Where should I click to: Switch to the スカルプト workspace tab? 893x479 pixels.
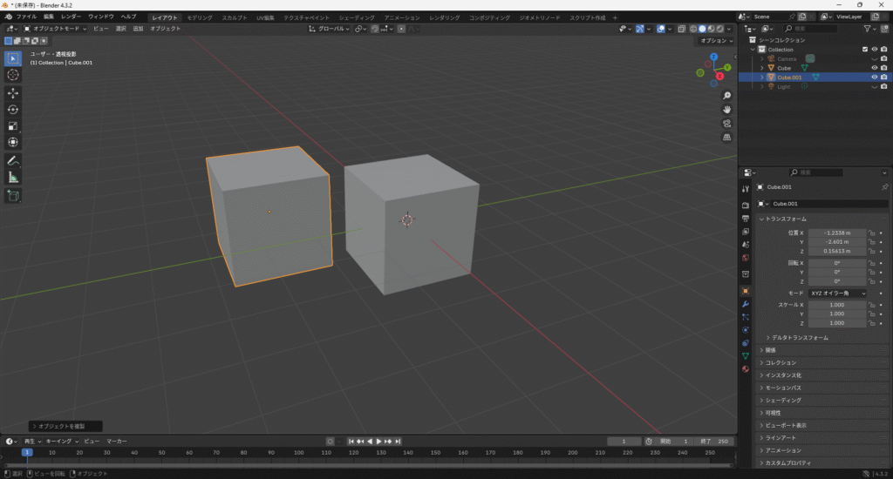coord(234,17)
